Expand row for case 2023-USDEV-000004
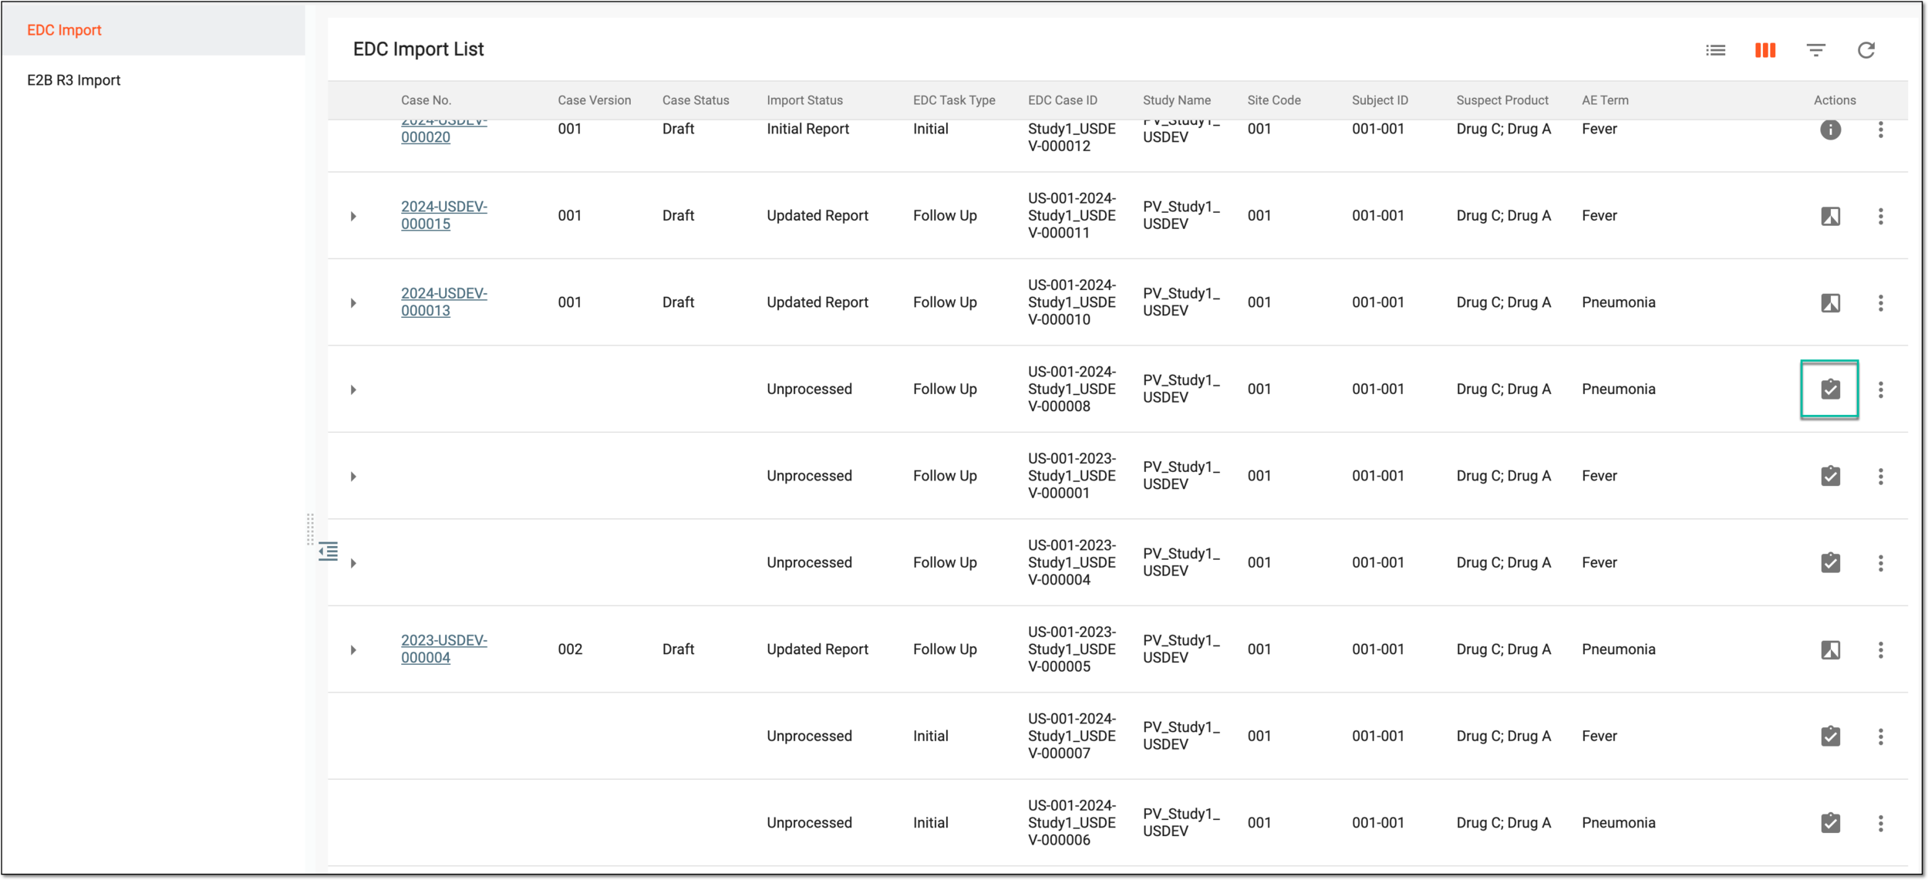This screenshot has height=880, width=1928. click(x=353, y=650)
